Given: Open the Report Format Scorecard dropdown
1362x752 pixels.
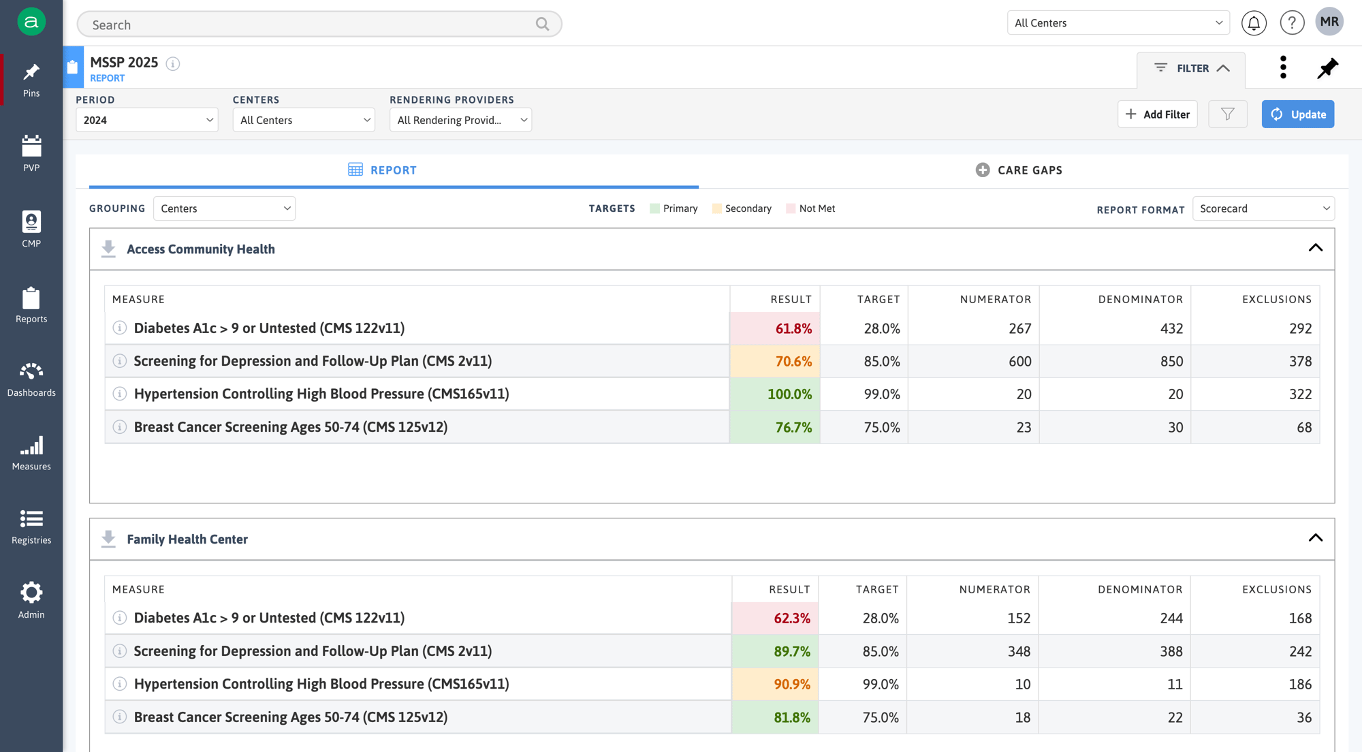Looking at the screenshot, I should click(1263, 208).
